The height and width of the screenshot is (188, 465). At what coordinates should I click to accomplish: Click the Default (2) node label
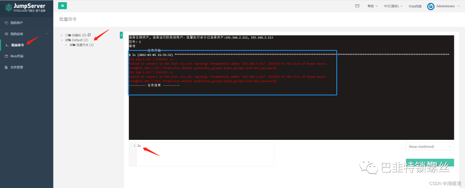[x=80, y=40]
